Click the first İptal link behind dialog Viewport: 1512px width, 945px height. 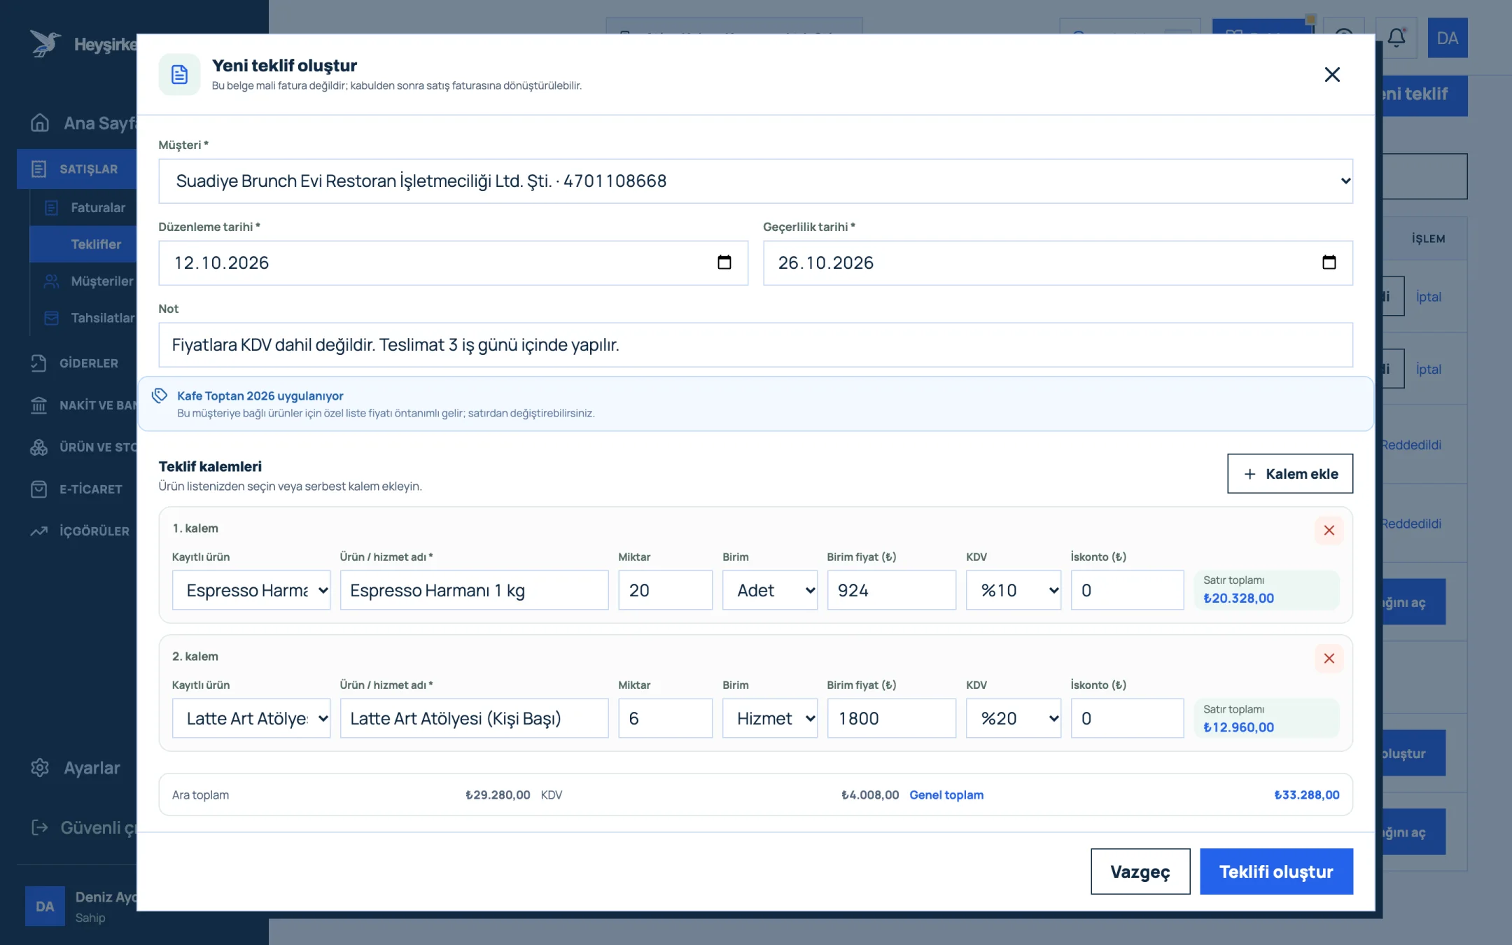point(1428,297)
